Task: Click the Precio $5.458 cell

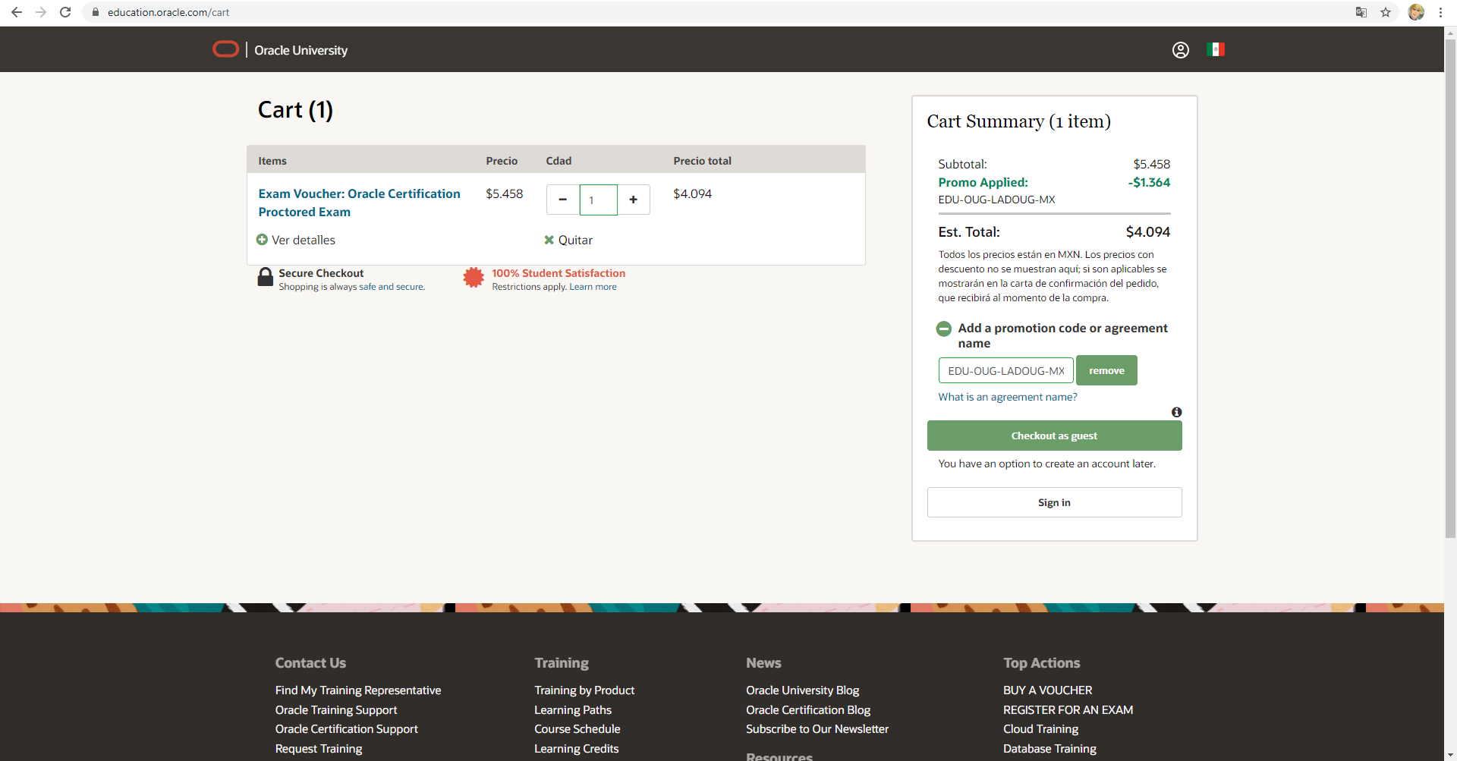Action: [505, 194]
